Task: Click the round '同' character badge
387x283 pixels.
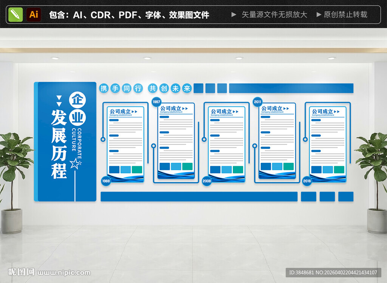Action: (x=127, y=88)
